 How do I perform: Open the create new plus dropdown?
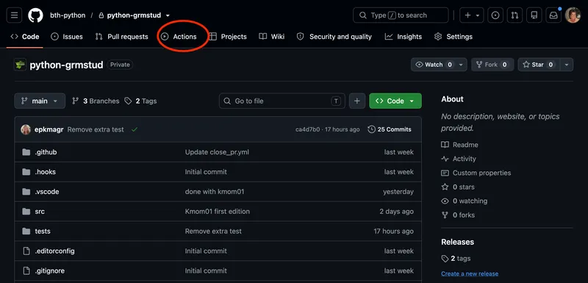(x=472, y=15)
